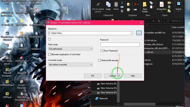The width and height of the screenshot is (190, 107).
Task: Open VLC media player desktop icon
Action: click(7, 60)
